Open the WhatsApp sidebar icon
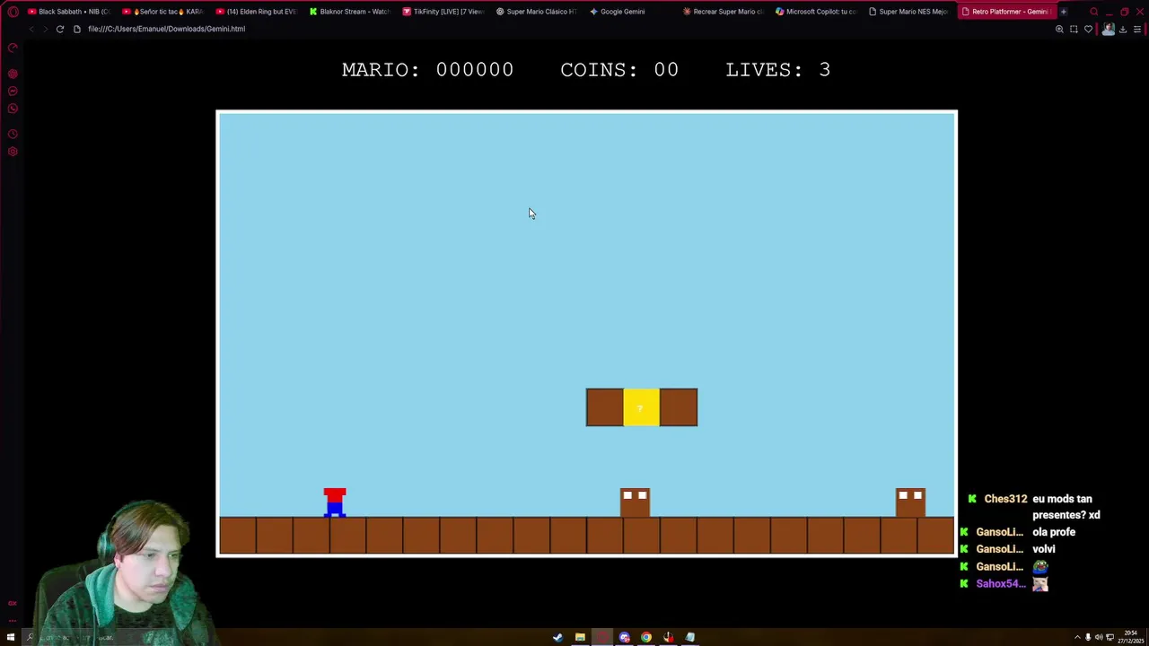The width and height of the screenshot is (1149, 646). pos(13,109)
